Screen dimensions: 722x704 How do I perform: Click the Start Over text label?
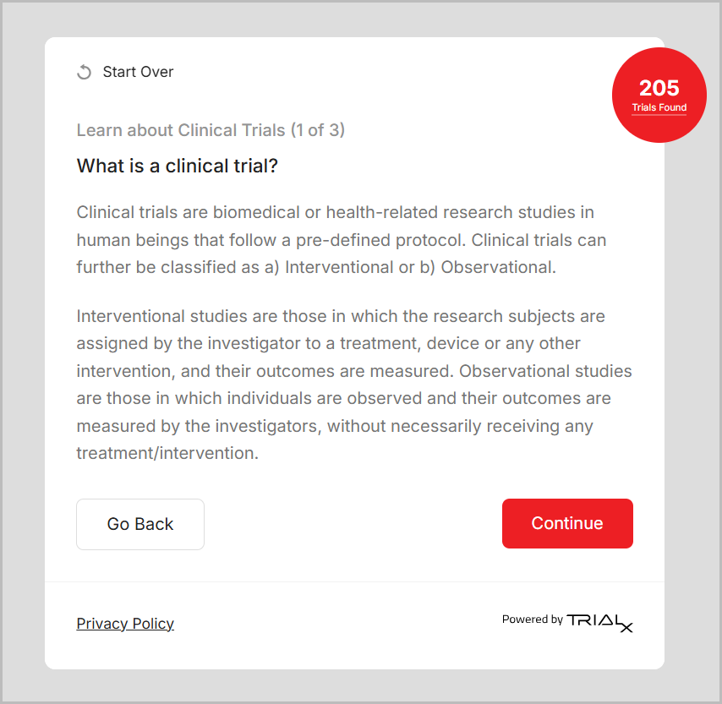tap(138, 72)
